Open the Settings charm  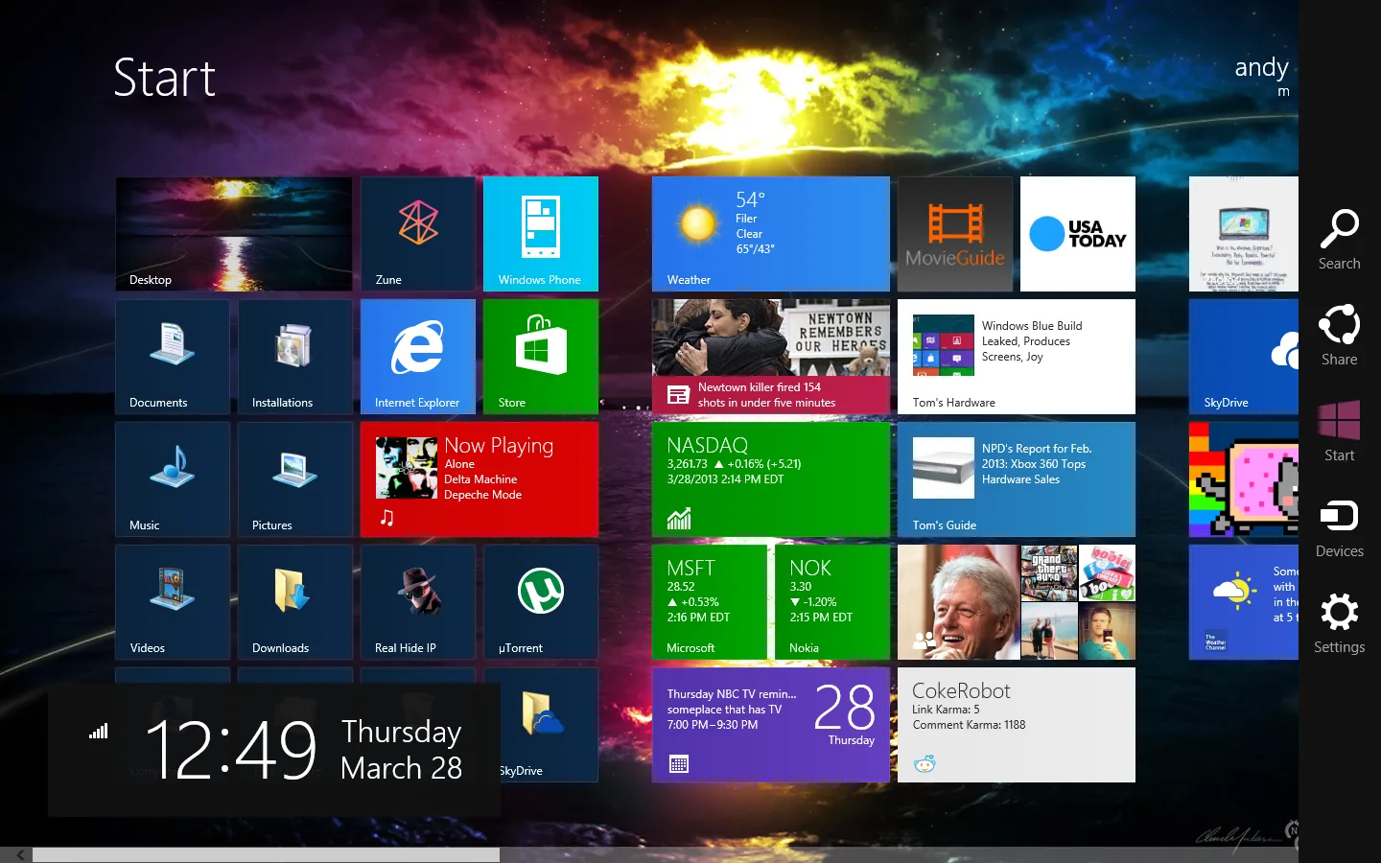pyautogui.click(x=1340, y=623)
